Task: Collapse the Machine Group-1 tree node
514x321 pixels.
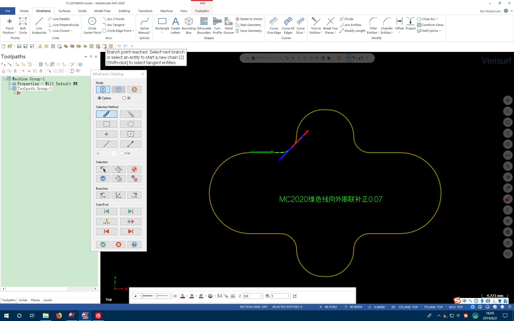Action: 4,79
